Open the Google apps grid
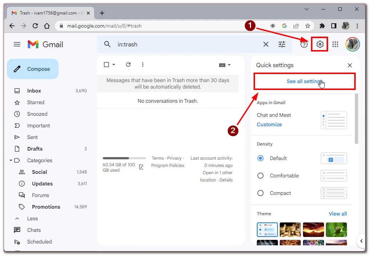 click(x=335, y=44)
